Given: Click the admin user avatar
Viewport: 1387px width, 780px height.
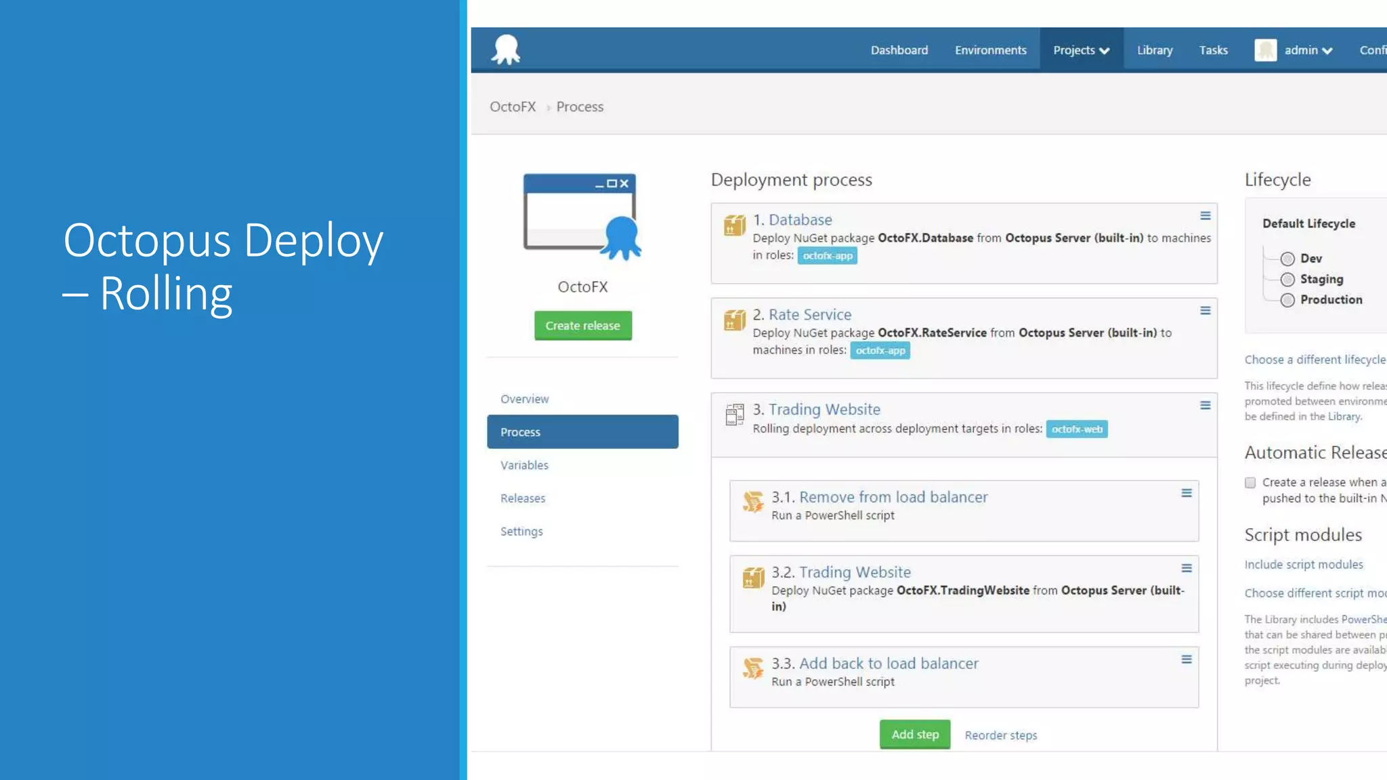Looking at the screenshot, I should tap(1265, 50).
